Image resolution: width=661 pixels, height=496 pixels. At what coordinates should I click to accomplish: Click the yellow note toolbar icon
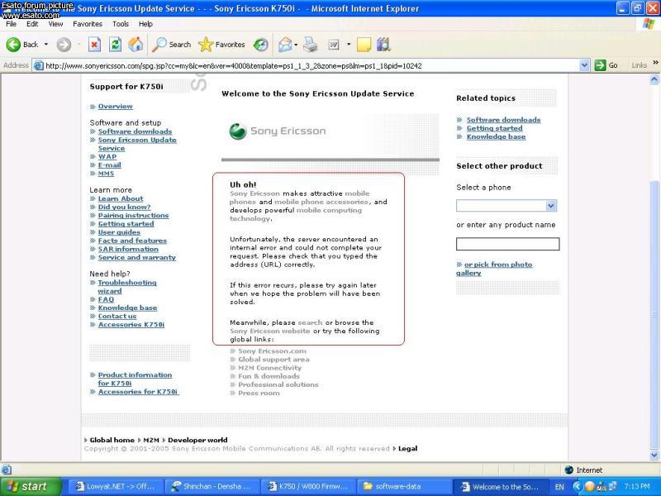[364, 45]
